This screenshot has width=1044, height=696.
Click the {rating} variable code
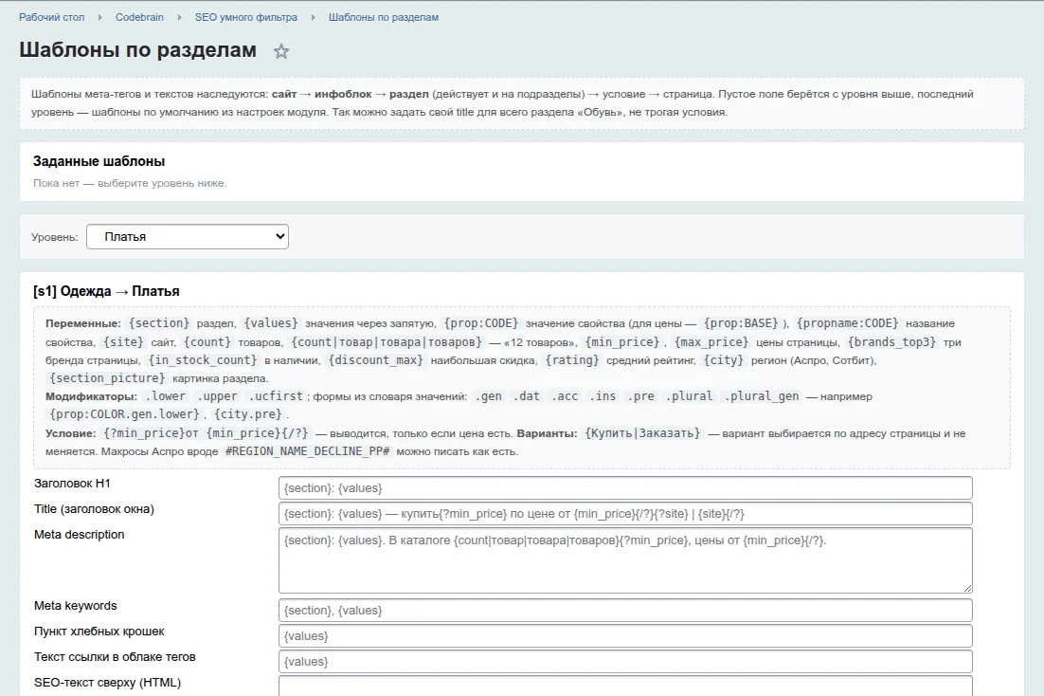[x=572, y=360]
